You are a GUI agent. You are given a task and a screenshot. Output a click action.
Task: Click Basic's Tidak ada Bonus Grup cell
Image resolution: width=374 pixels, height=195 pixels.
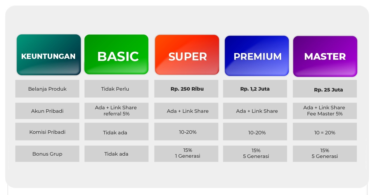pyautogui.click(x=116, y=154)
